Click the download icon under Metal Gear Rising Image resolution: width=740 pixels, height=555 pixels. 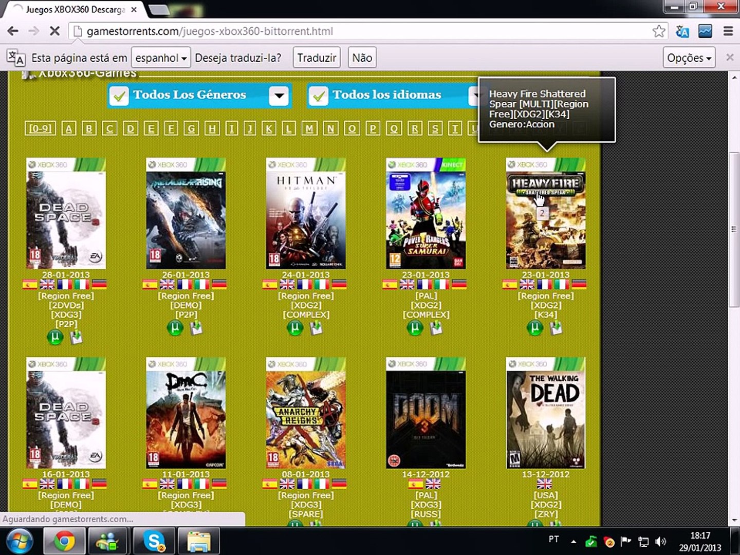[x=196, y=328]
